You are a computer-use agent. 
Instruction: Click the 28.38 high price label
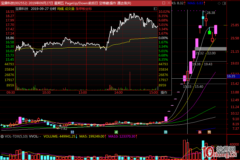(x=211, y=13)
